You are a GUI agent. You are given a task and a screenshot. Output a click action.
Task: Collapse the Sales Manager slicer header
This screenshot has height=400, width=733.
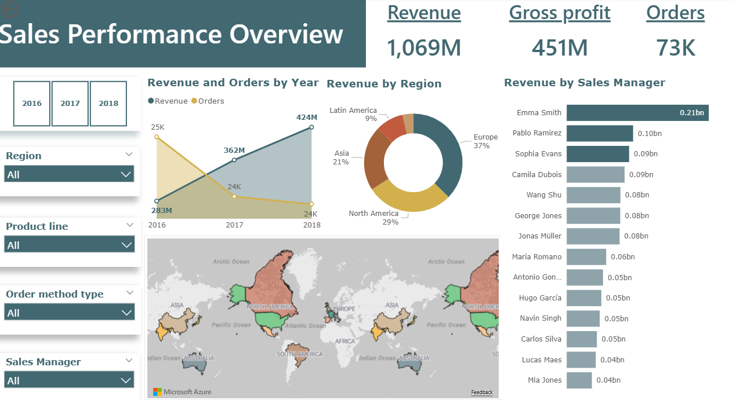pyautogui.click(x=130, y=361)
